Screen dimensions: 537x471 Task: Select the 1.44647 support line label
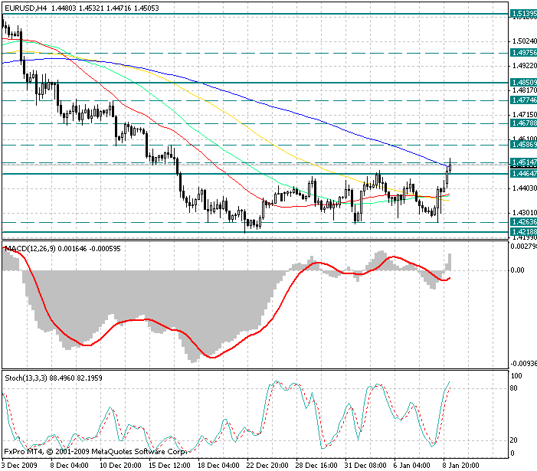pyautogui.click(x=523, y=174)
